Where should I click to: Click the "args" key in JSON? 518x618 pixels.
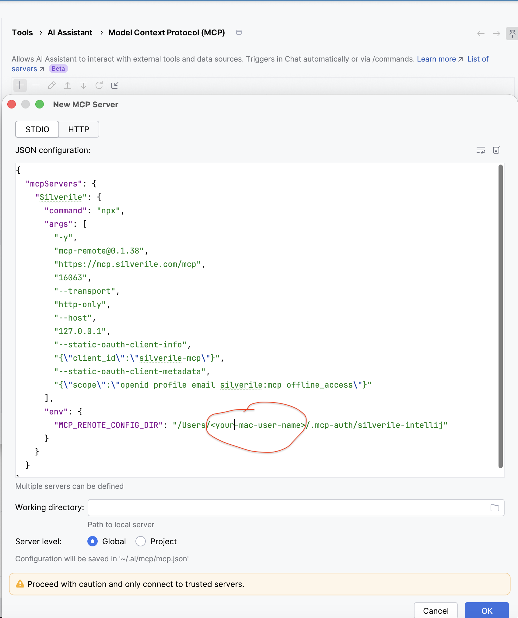[58, 224]
